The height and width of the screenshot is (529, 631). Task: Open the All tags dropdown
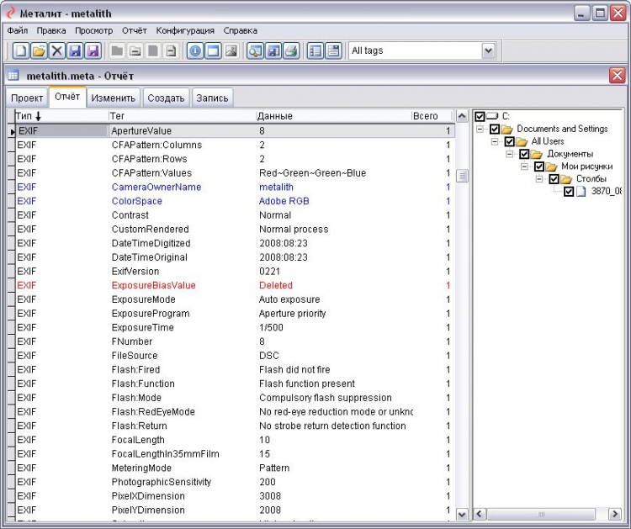[x=488, y=51]
